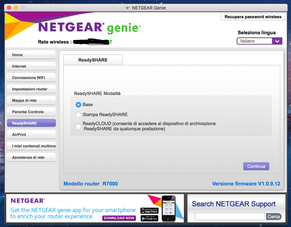Image resolution: width=291 pixels, height=227 pixels.
Task: Click the 'Get the NETGEAR genie app' banner text
Action: [x=73, y=213]
